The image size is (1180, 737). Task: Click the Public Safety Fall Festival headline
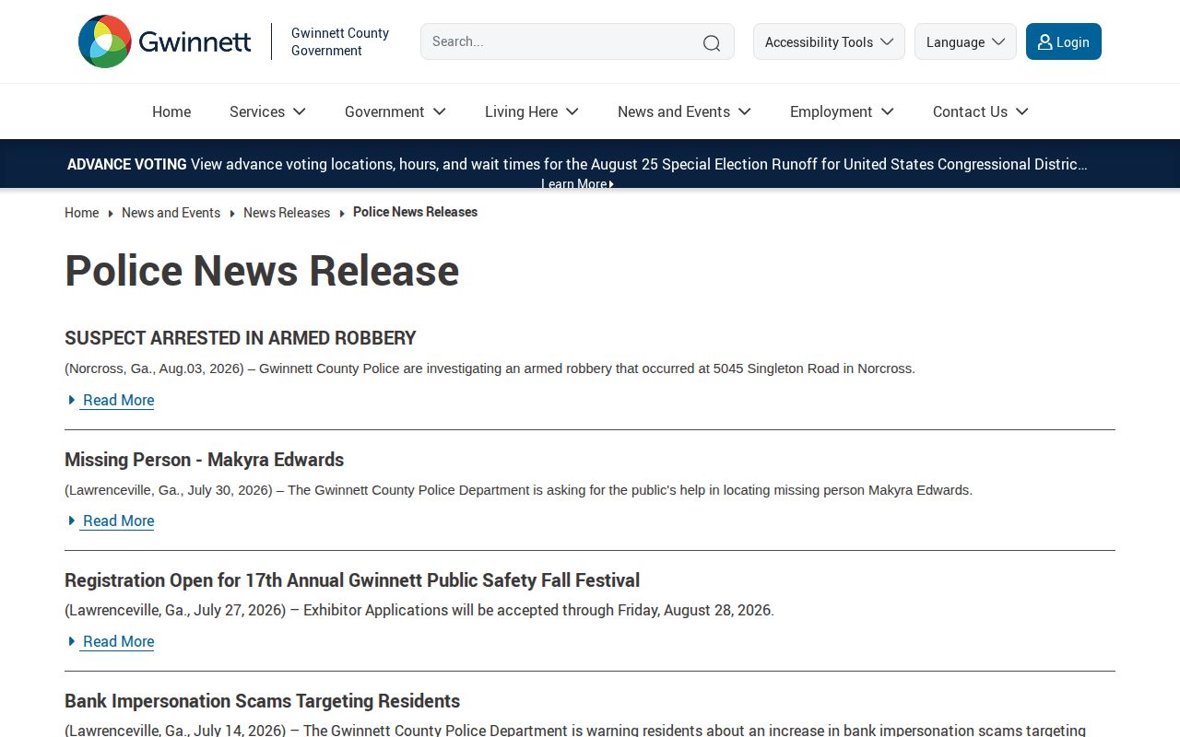point(352,580)
